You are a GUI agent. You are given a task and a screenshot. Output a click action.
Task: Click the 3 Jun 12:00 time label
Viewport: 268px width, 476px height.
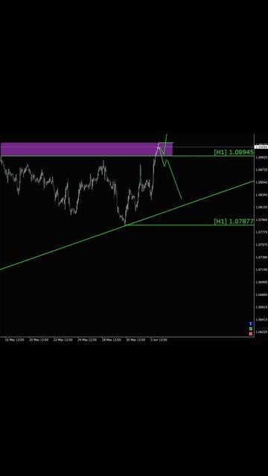159,340
